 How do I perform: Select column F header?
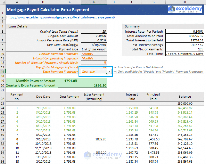point(132,2)
